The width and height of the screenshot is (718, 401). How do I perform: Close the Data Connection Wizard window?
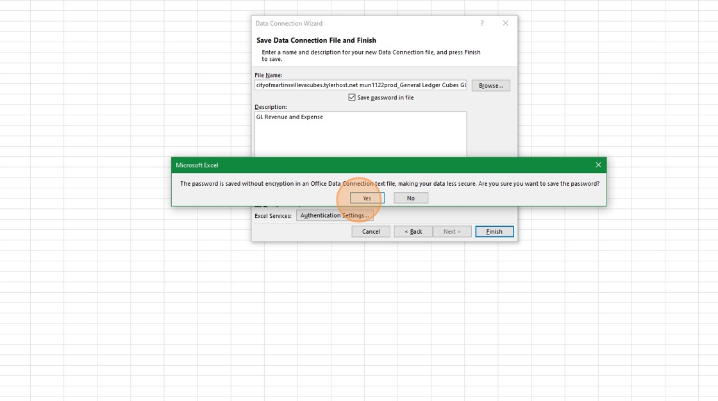coord(506,23)
